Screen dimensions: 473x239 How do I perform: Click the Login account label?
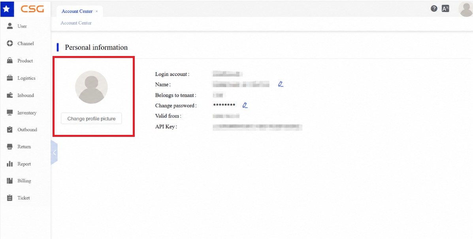(x=172, y=74)
